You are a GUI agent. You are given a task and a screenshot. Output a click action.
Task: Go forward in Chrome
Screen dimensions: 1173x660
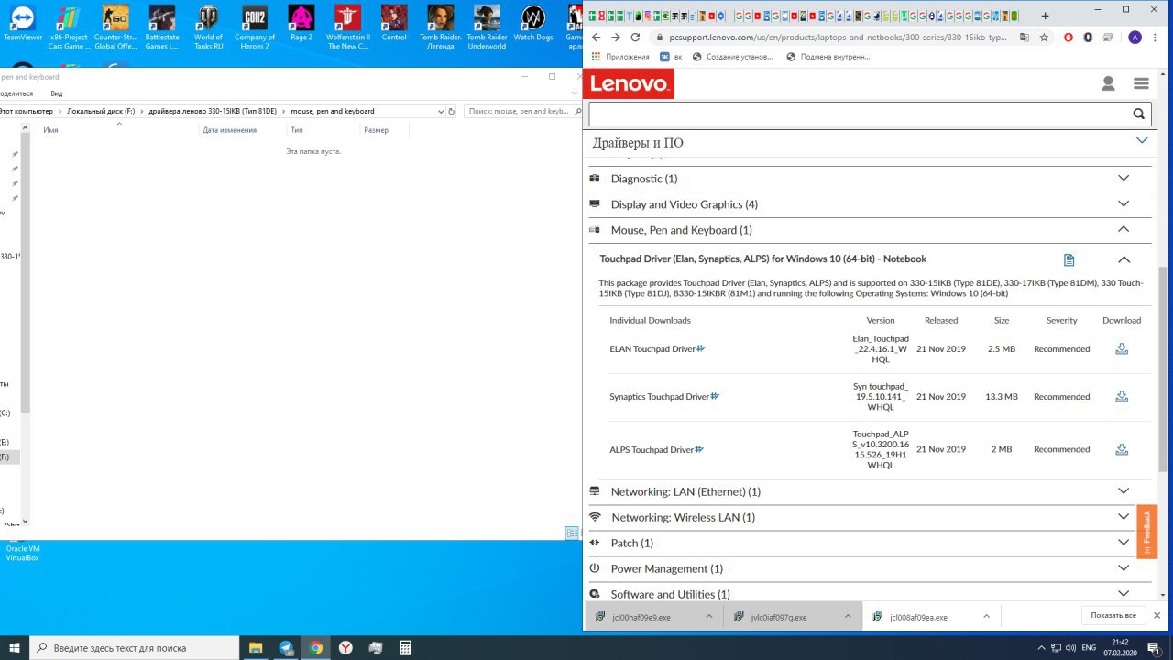[616, 38]
